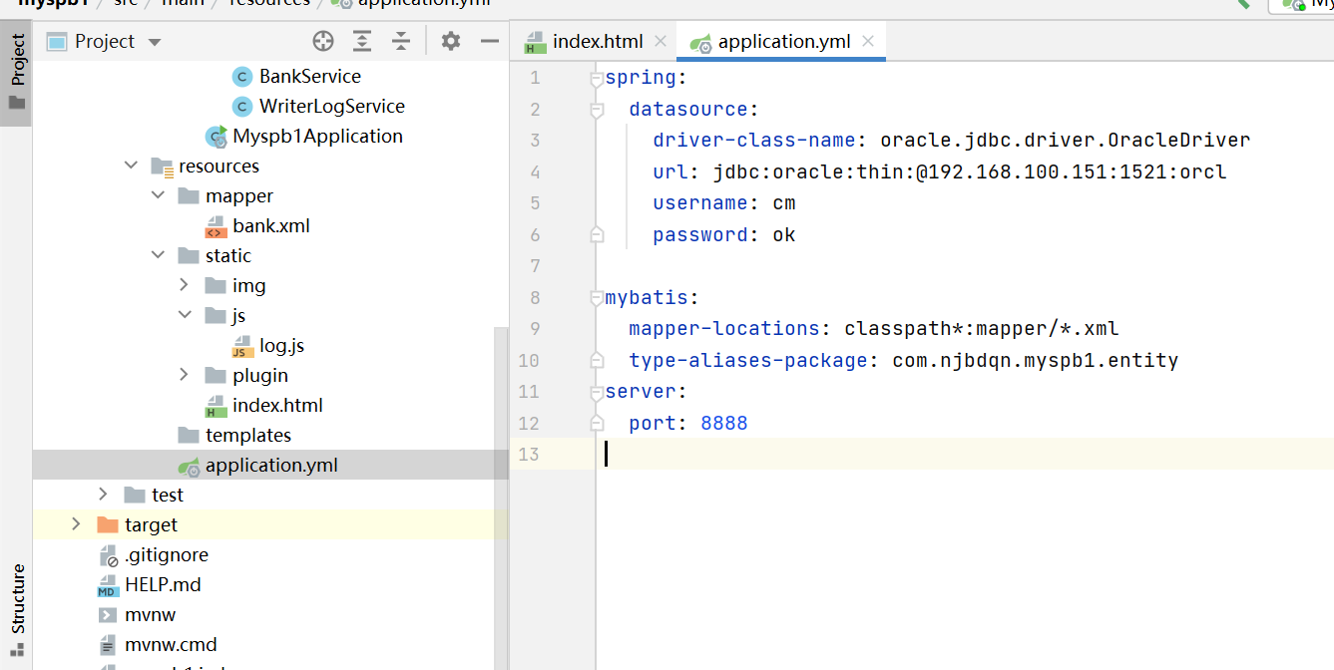This screenshot has width=1334, height=670.
Task: Click line number 13 in gutter
Action: [528, 454]
